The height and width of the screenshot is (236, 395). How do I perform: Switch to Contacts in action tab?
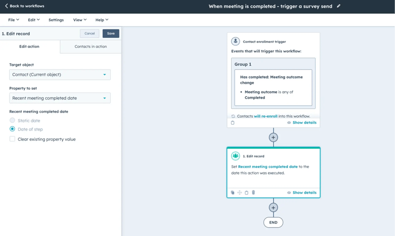tap(91, 46)
